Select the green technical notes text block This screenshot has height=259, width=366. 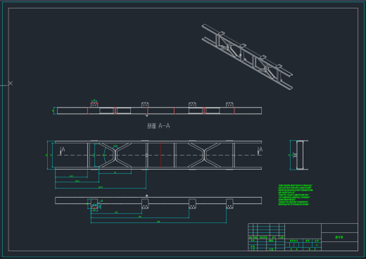[296, 195]
